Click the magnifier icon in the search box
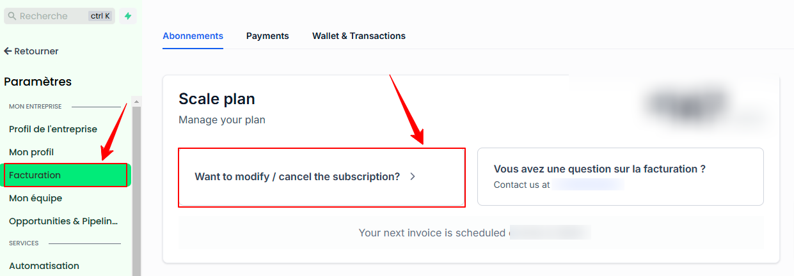The height and width of the screenshot is (276, 794). (x=12, y=16)
